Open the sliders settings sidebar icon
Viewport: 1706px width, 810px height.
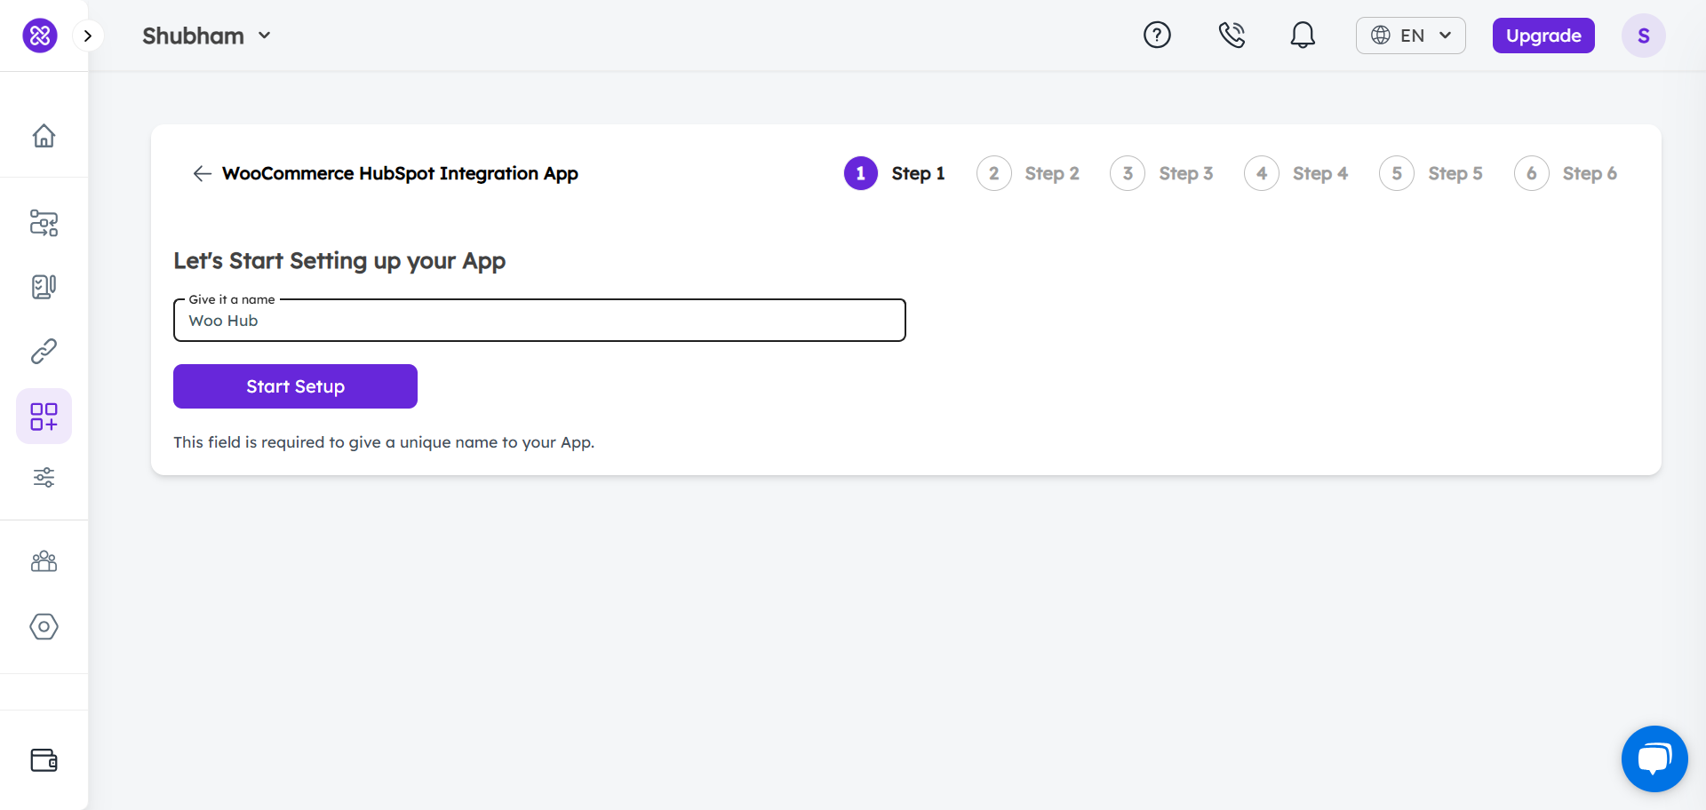[x=44, y=477]
